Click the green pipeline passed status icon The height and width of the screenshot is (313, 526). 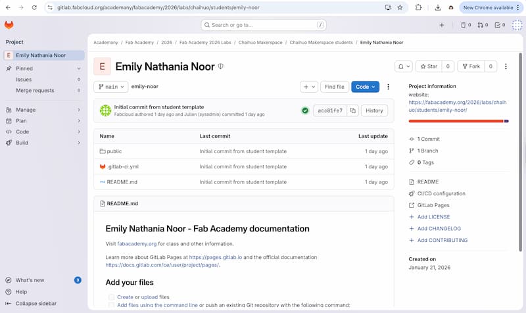click(305, 110)
